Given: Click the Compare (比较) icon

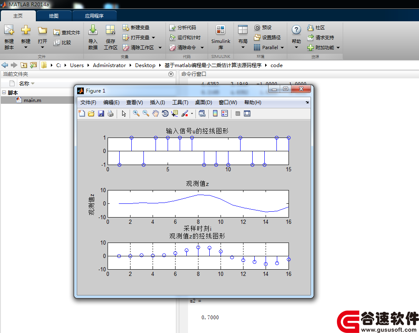Looking at the screenshot, I should click(57, 43).
